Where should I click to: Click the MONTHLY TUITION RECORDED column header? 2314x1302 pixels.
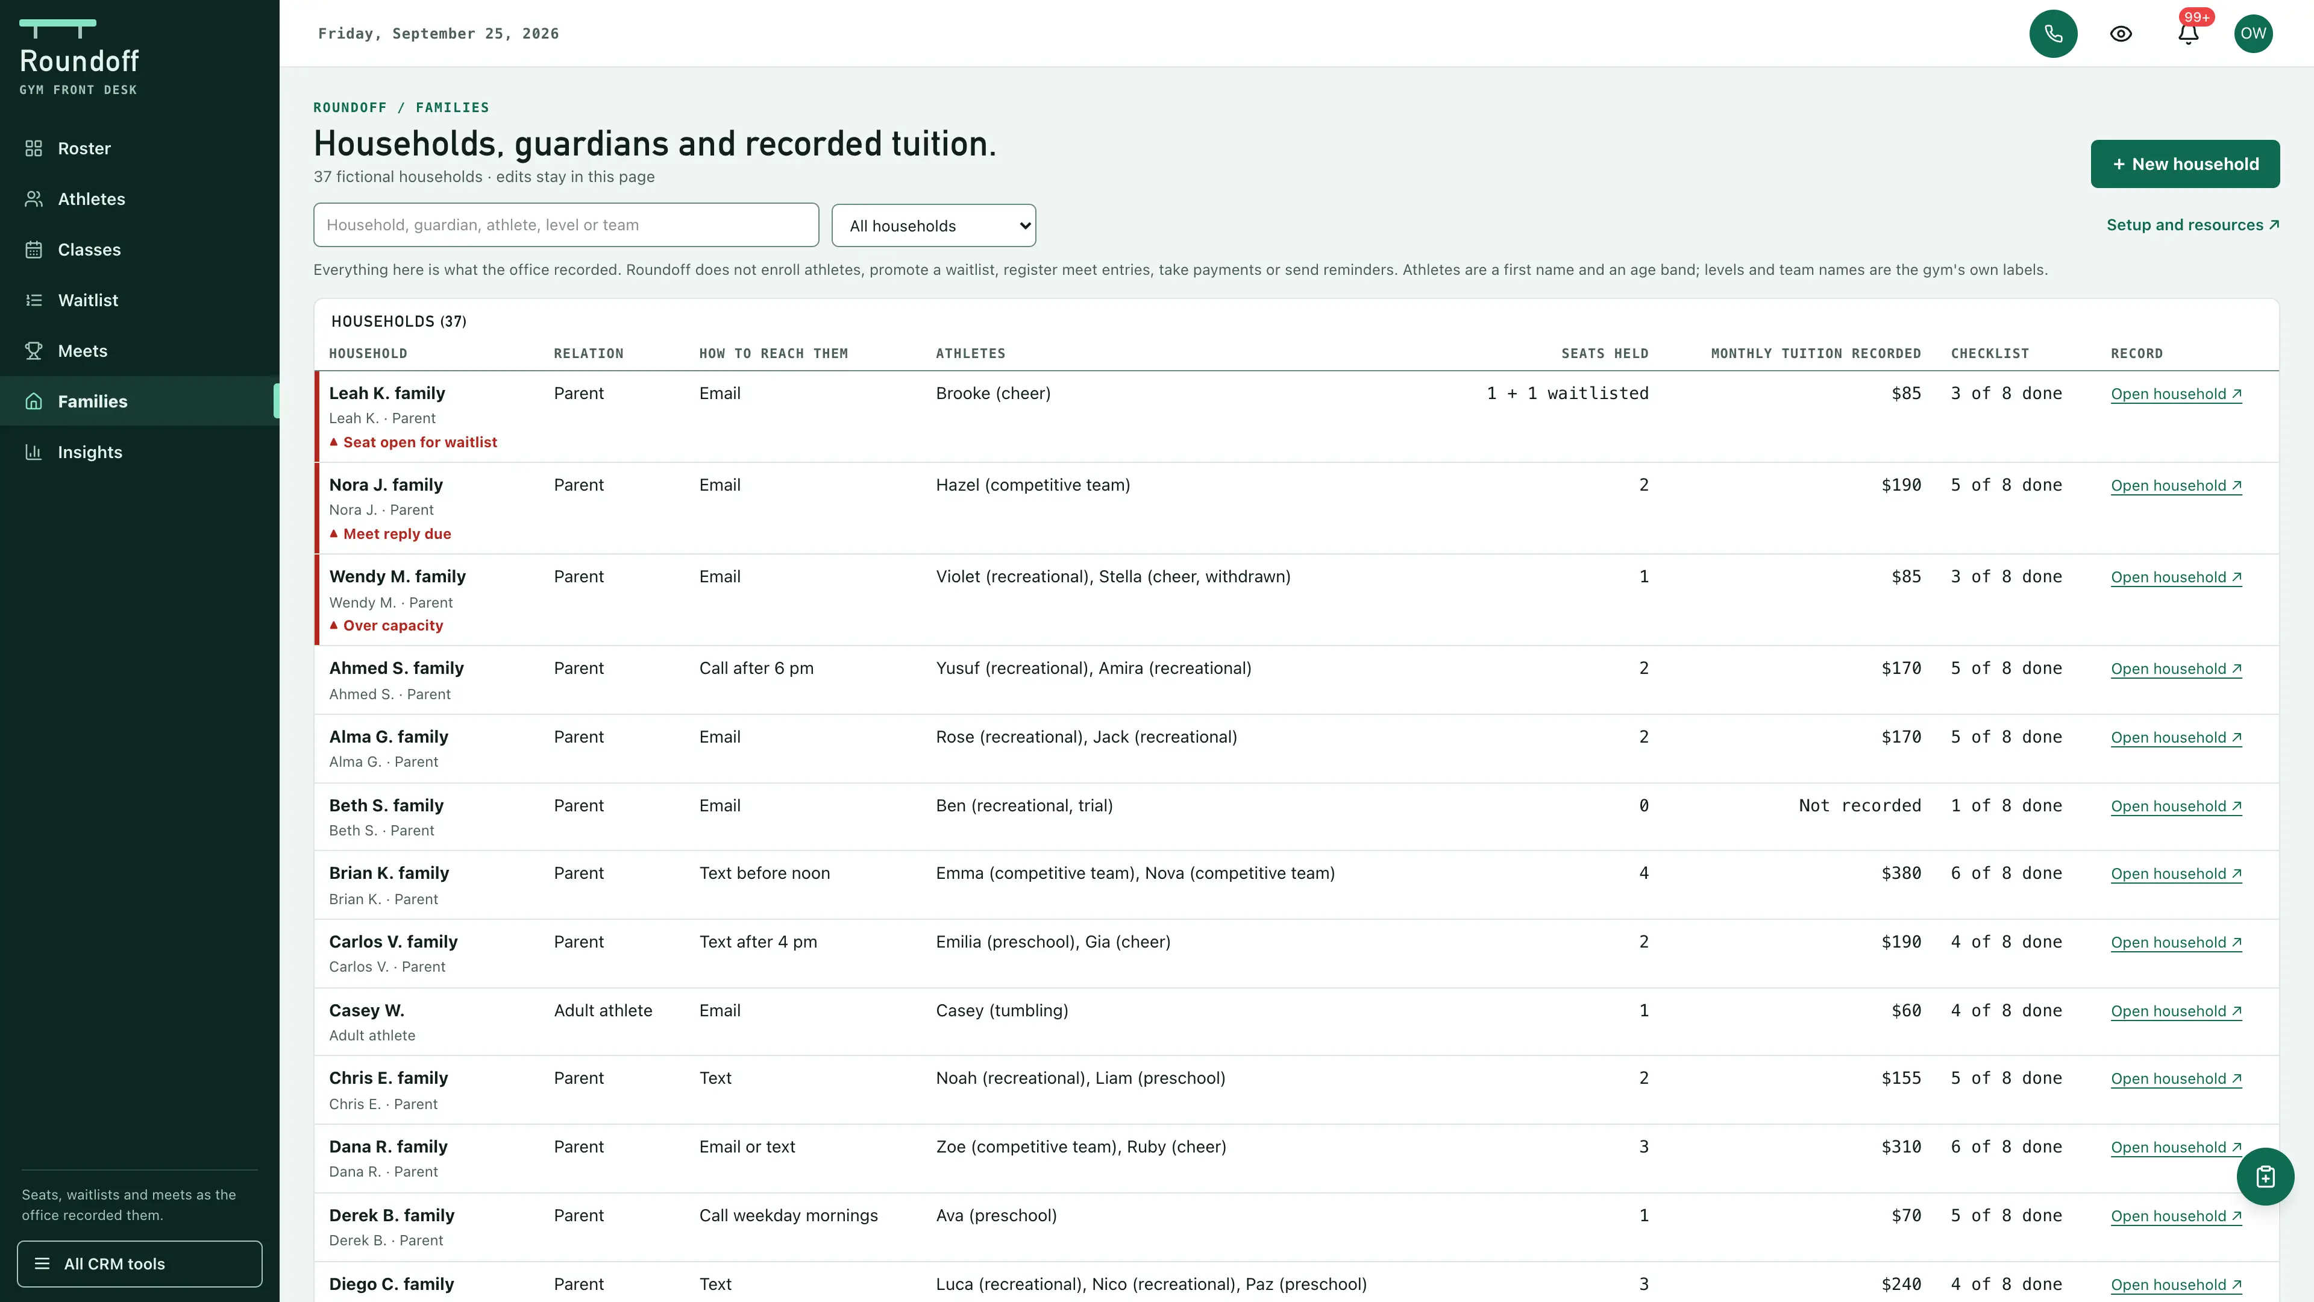[1816, 353]
